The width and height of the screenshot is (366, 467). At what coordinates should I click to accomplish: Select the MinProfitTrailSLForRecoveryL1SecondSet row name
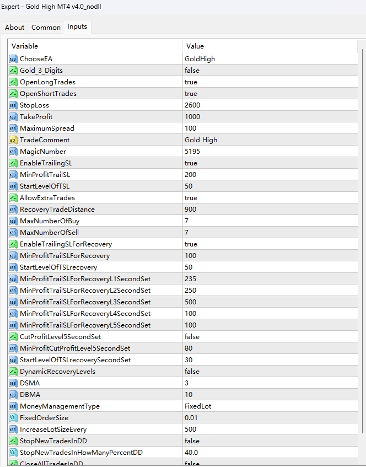click(x=85, y=279)
